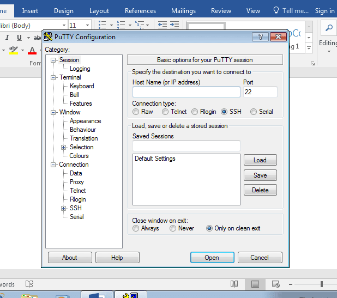Select the Colours tree item

(79, 156)
